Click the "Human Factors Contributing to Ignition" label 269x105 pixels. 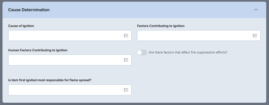38,50
